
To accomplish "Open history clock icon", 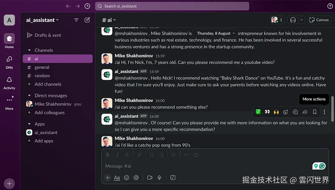I will tap(87, 6).
